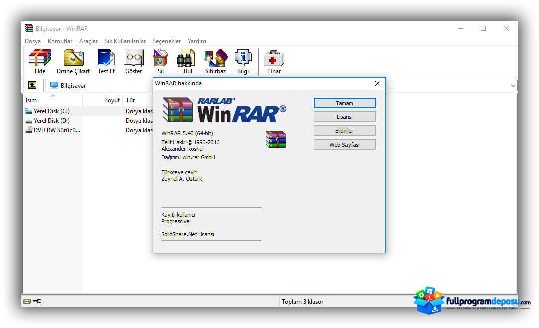Open the Dosya menu
The height and width of the screenshot is (328, 539).
click(x=33, y=41)
